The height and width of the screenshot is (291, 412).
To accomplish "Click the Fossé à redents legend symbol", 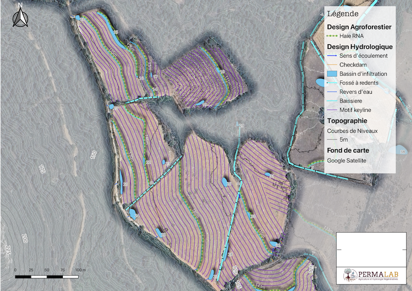I will 332,83.
